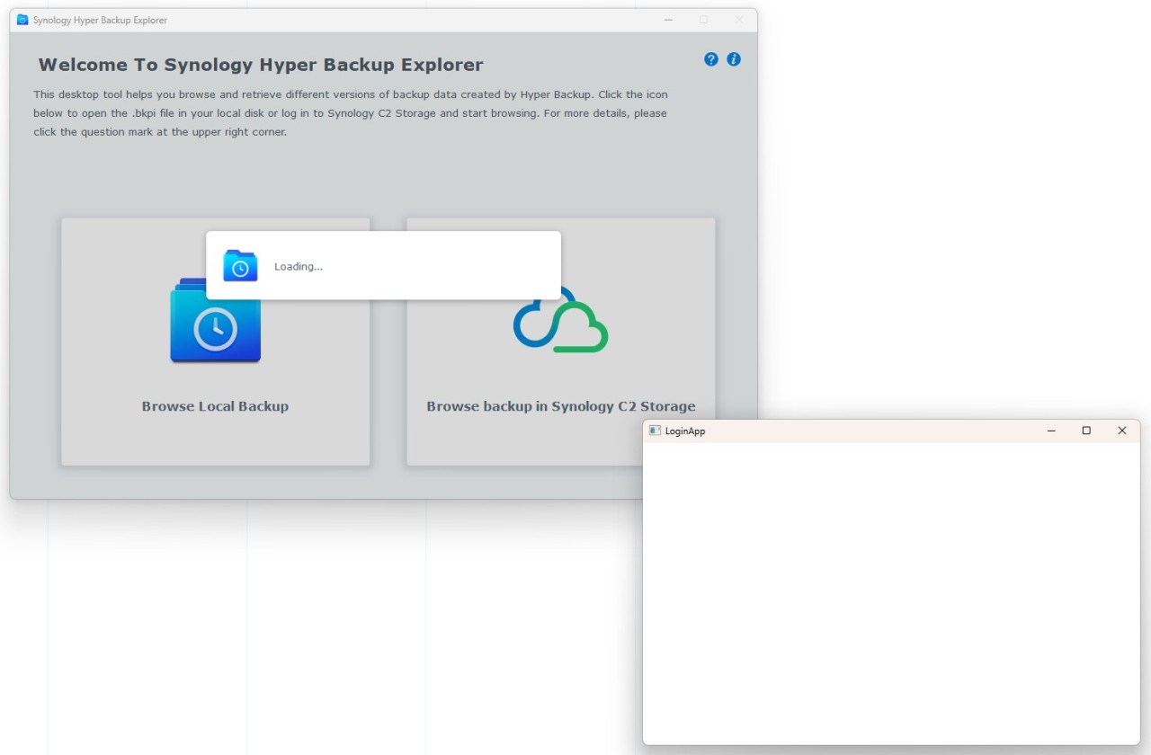This screenshot has width=1151, height=755.
Task: Open help via the question mark icon
Action: (711, 59)
